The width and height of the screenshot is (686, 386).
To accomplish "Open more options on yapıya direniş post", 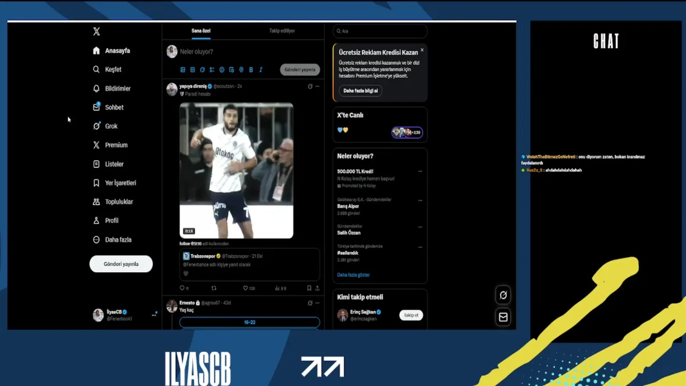I will coord(317,86).
